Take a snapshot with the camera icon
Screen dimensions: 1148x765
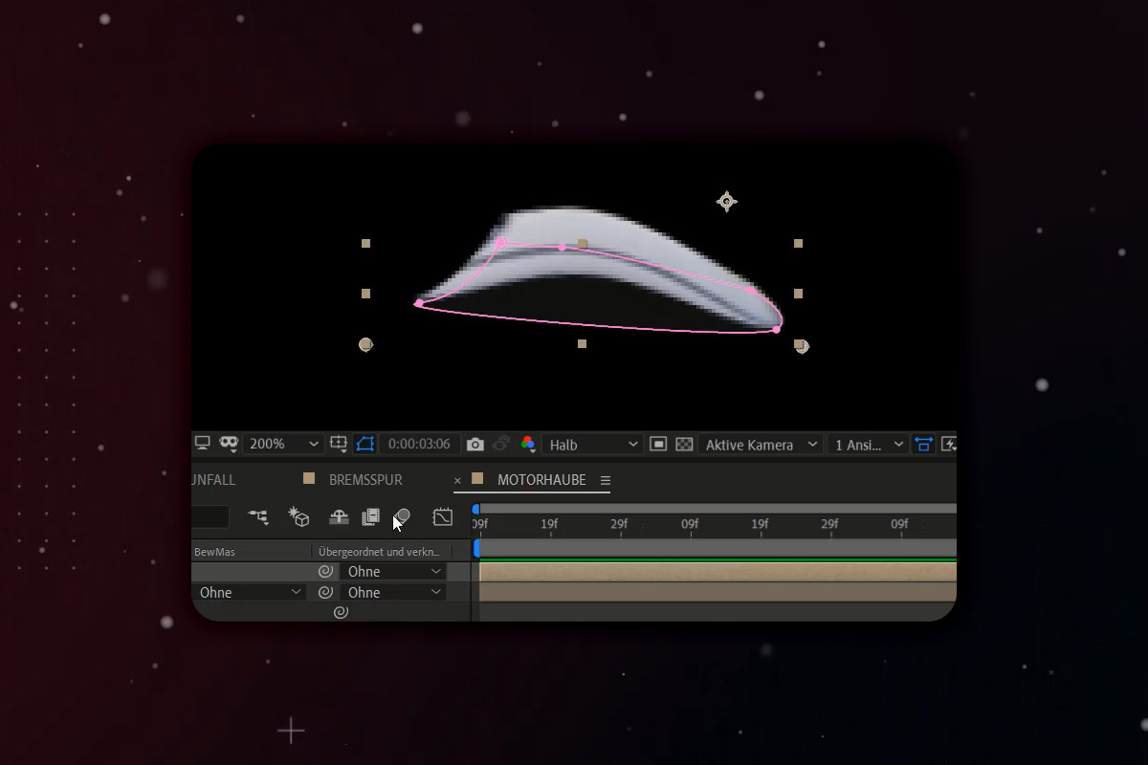tap(475, 445)
